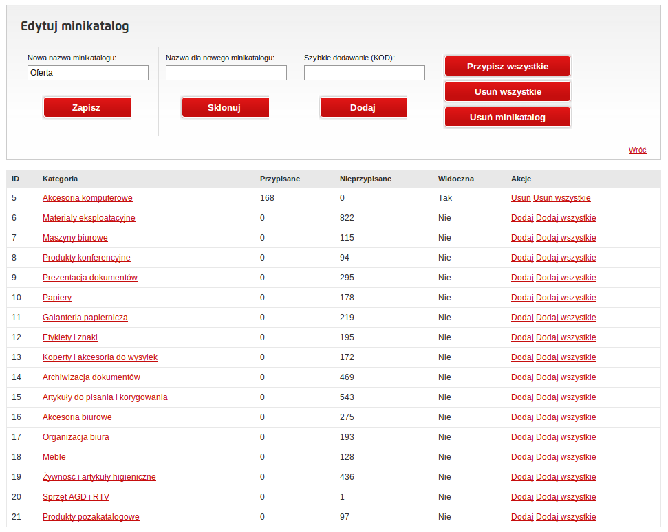Click the Sklonuj button

[225, 107]
